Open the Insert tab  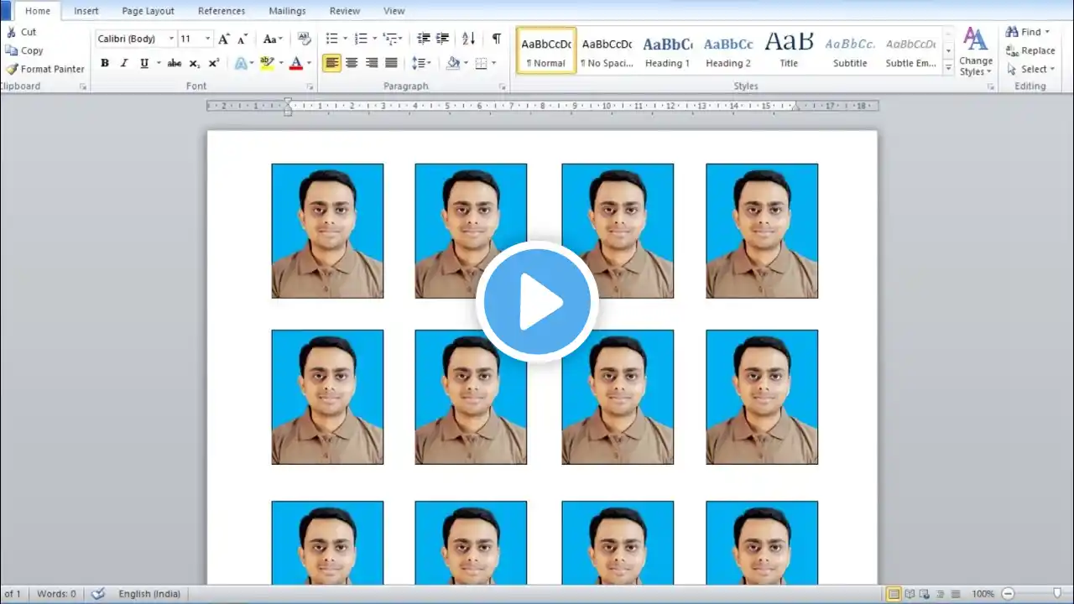point(86,11)
